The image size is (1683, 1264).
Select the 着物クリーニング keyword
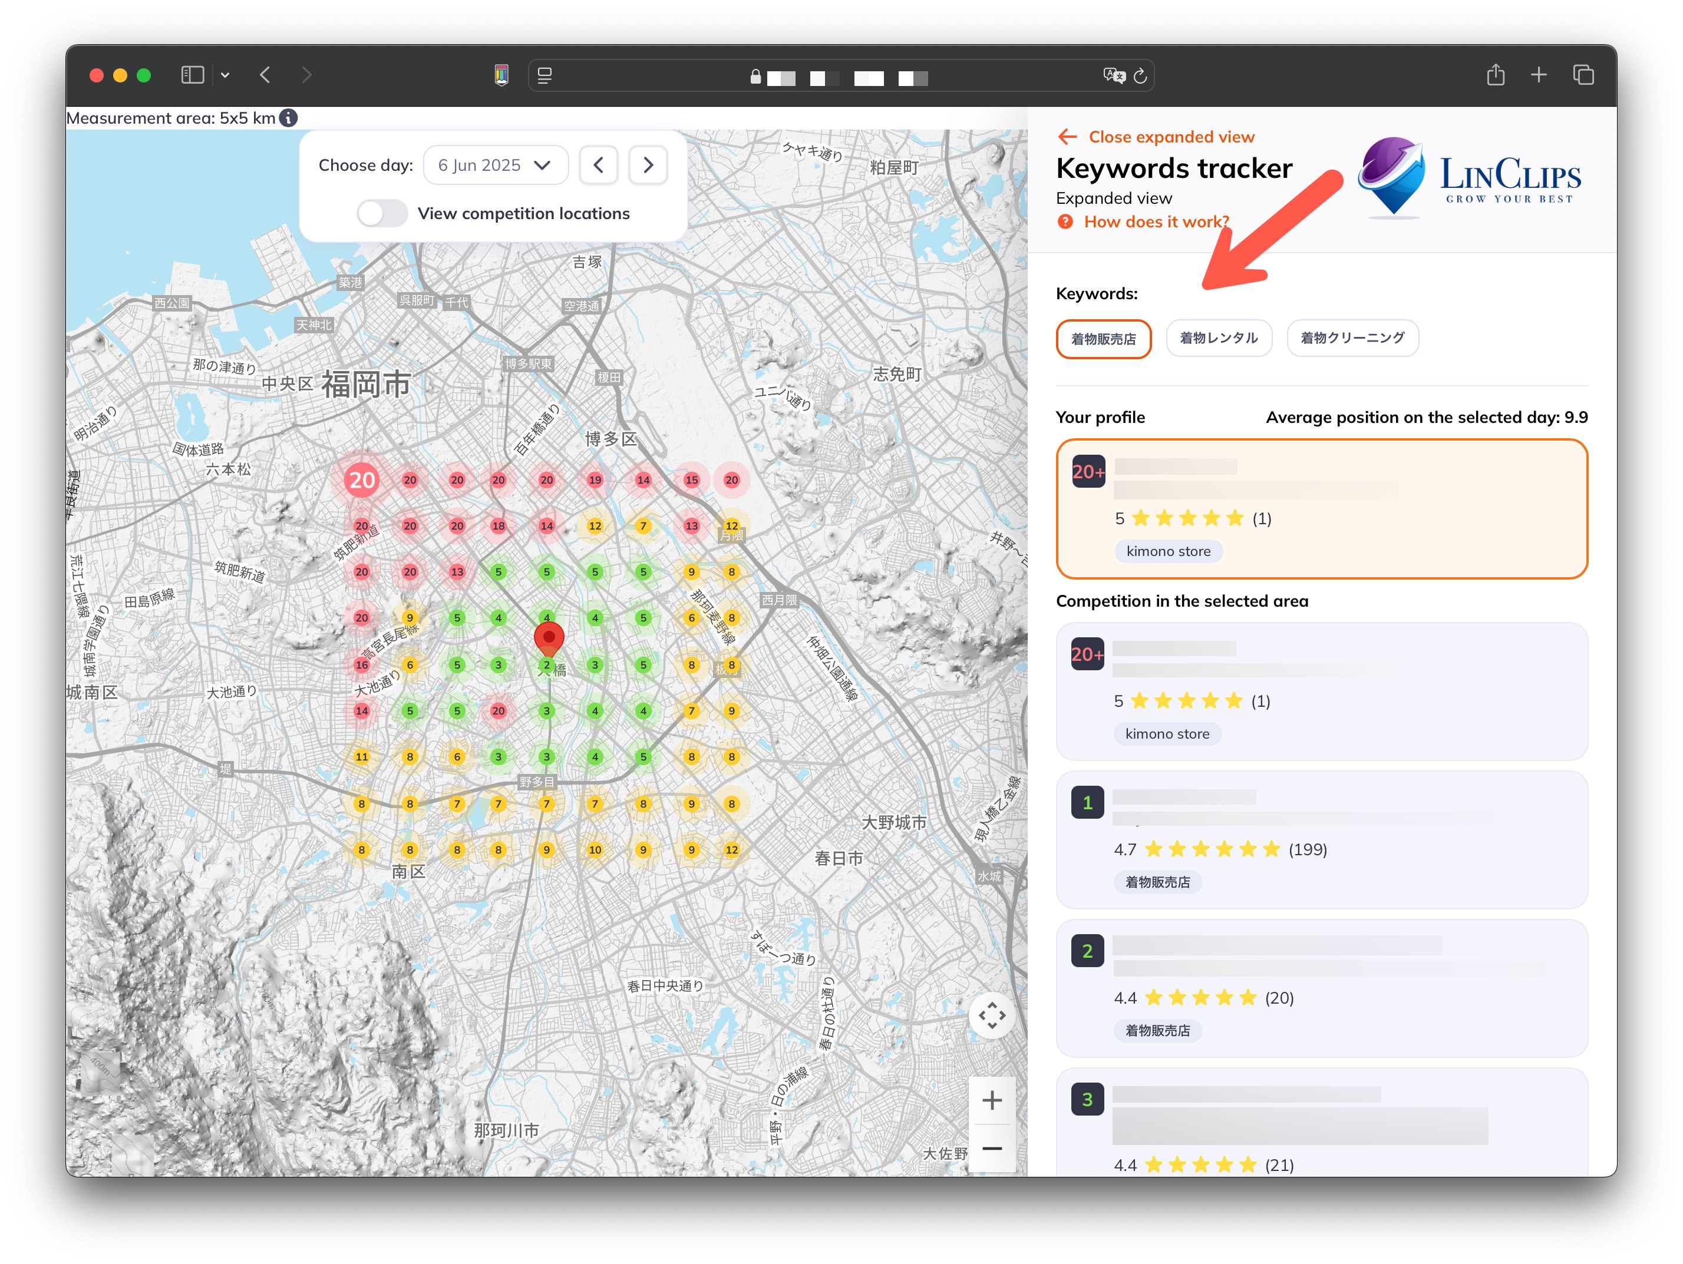1352,337
